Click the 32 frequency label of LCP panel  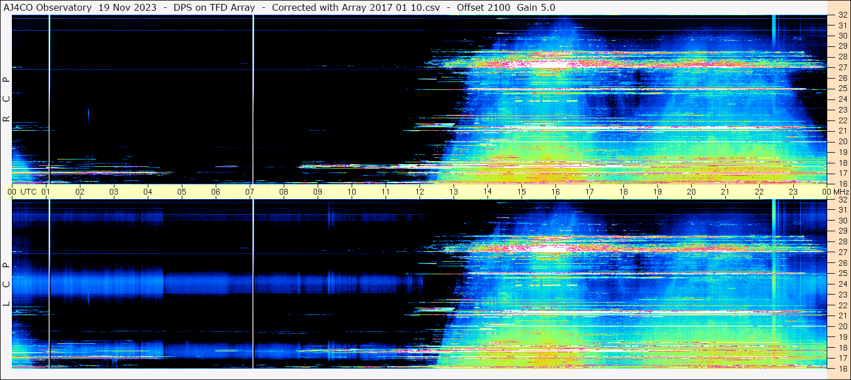tap(842, 200)
